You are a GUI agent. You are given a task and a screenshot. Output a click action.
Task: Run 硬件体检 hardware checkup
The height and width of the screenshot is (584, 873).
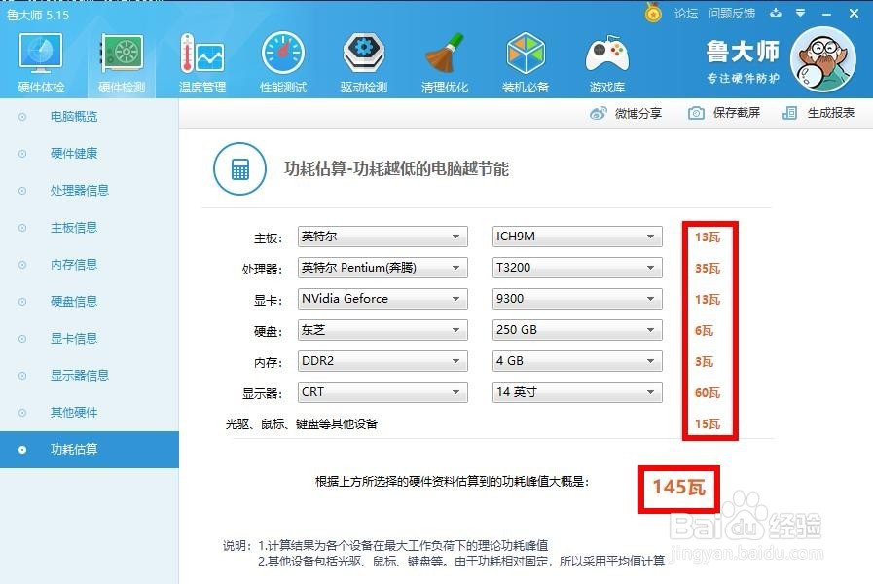[x=39, y=58]
